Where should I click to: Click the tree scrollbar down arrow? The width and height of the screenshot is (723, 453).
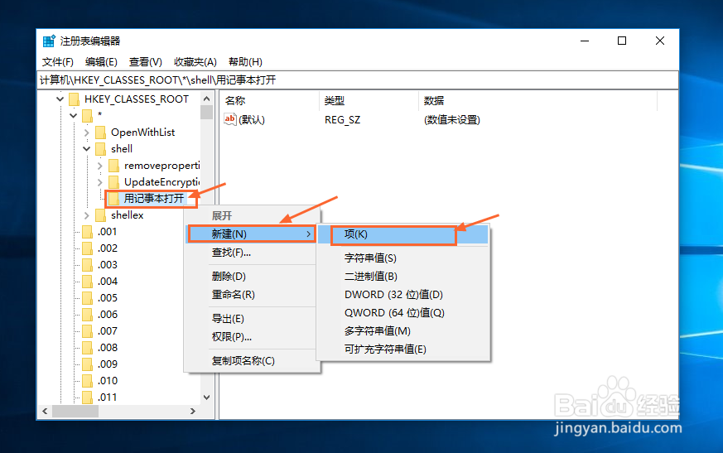click(x=206, y=398)
